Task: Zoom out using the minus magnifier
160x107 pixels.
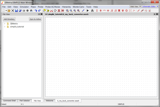Action: [71, 11]
